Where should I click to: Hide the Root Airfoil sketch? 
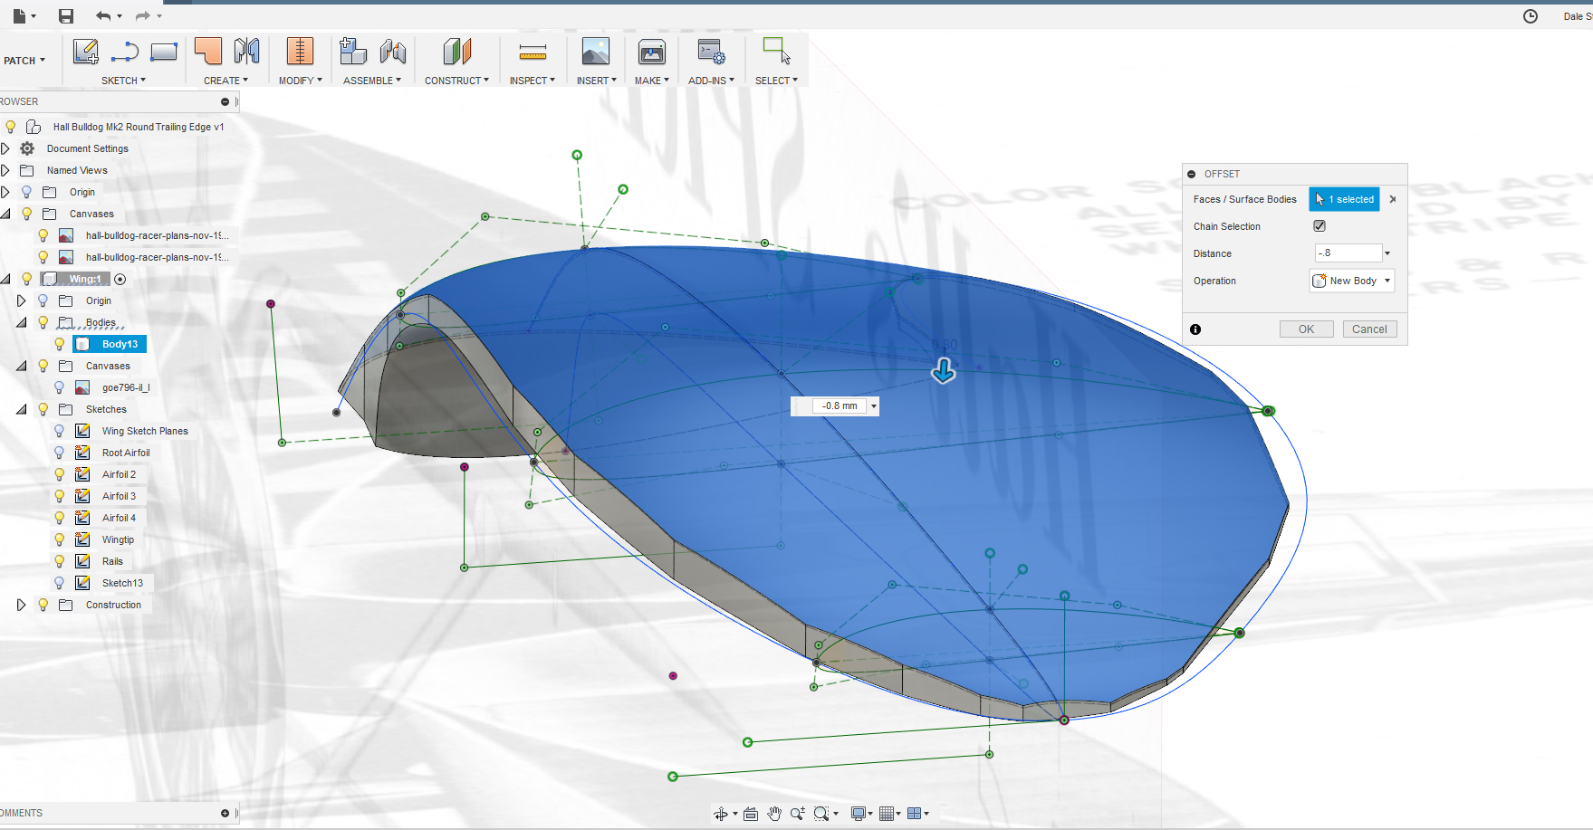tap(59, 453)
